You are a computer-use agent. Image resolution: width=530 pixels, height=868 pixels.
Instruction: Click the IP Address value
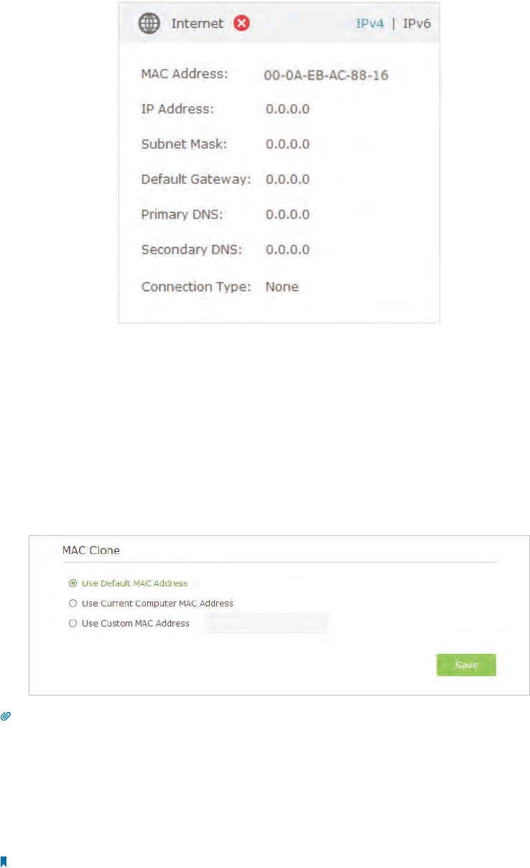tap(287, 109)
